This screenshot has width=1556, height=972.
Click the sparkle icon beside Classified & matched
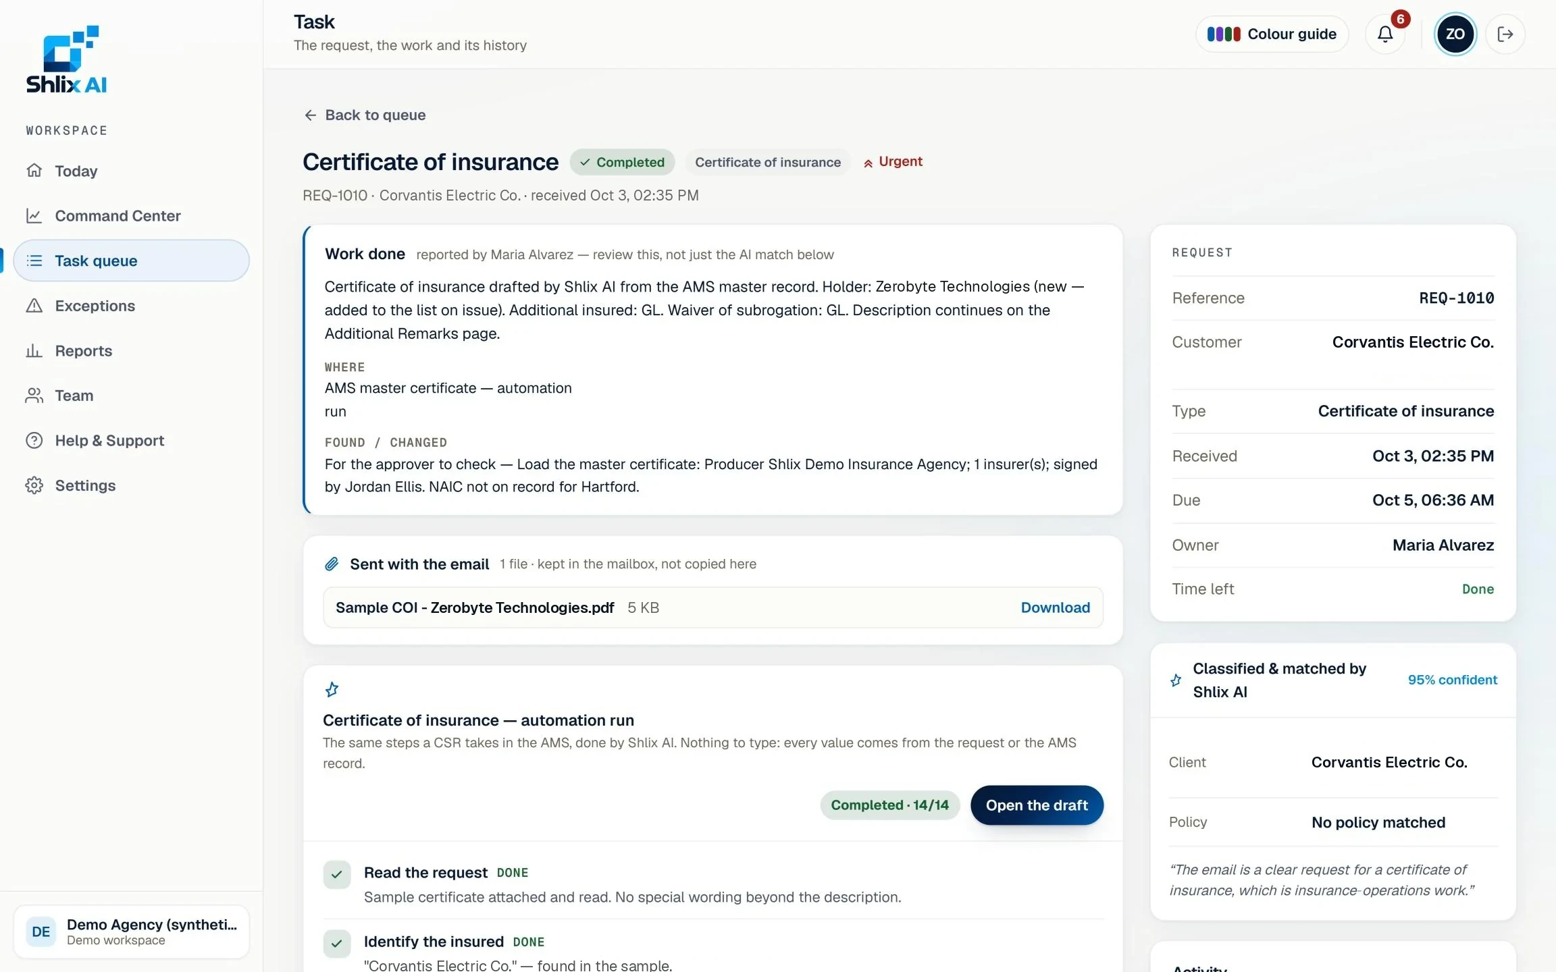click(1176, 680)
